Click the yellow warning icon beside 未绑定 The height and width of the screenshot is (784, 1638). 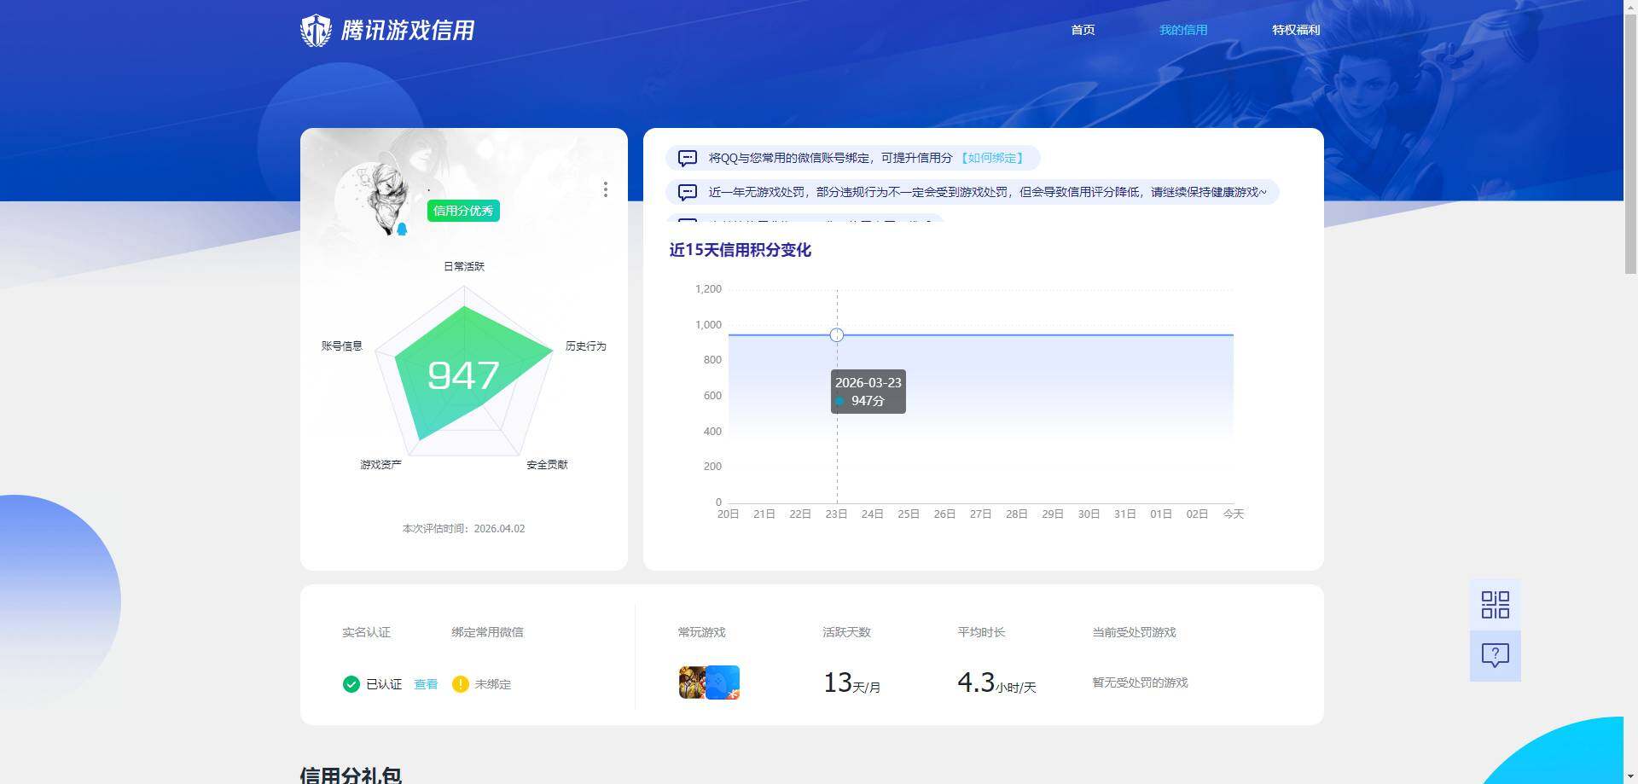tap(461, 683)
